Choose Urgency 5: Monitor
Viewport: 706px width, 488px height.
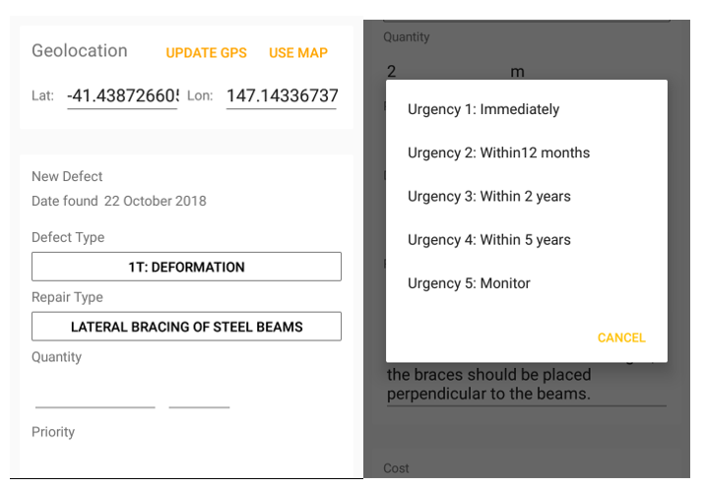pyautogui.click(x=469, y=283)
